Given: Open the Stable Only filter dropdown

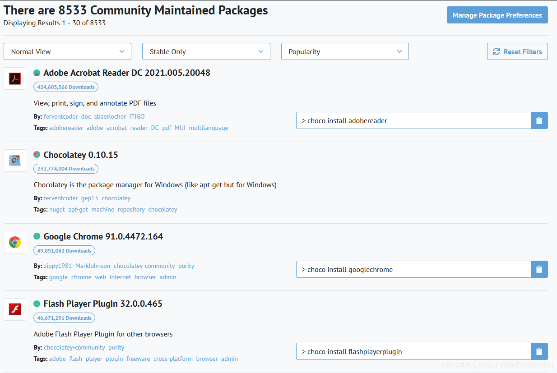Looking at the screenshot, I should click(206, 51).
